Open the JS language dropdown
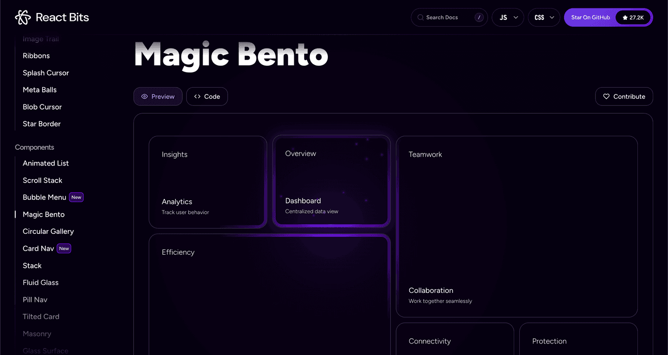The width and height of the screenshot is (668, 355). click(508, 17)
